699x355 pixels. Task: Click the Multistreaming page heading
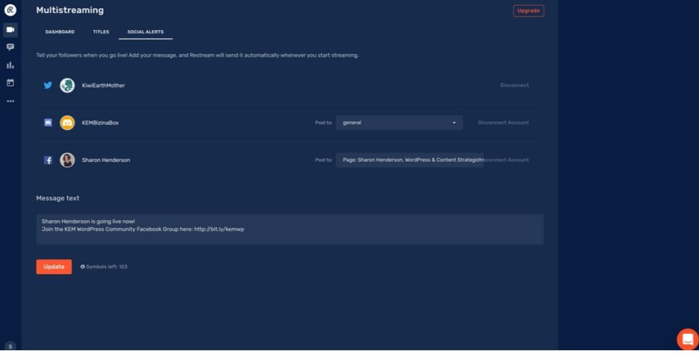(x=70, y=10)
